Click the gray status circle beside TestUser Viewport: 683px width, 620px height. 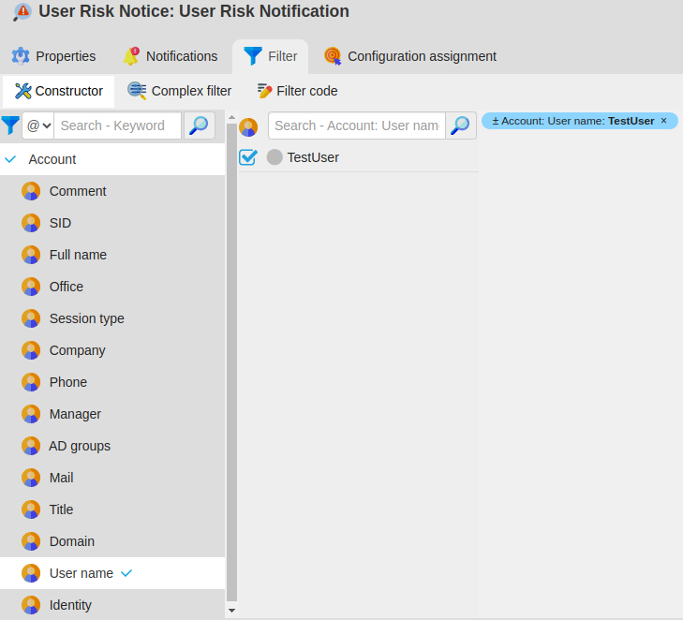(x=275, y=157)
